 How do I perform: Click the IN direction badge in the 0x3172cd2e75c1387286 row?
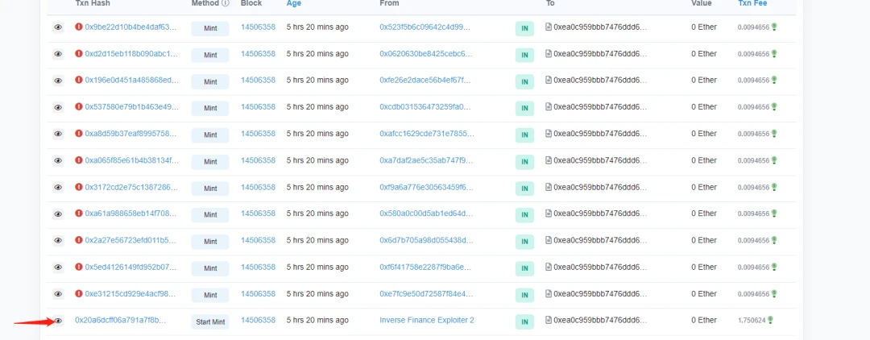(x=524, y=189)
